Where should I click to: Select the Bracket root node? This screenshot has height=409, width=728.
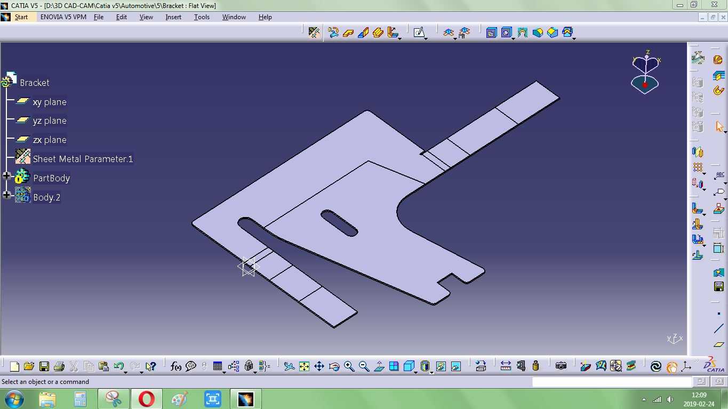pyautogui.click(x=35, y=83)
